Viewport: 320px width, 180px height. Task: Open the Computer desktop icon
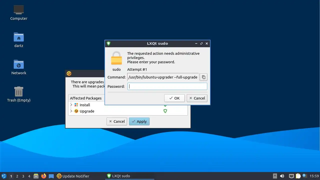19,12
